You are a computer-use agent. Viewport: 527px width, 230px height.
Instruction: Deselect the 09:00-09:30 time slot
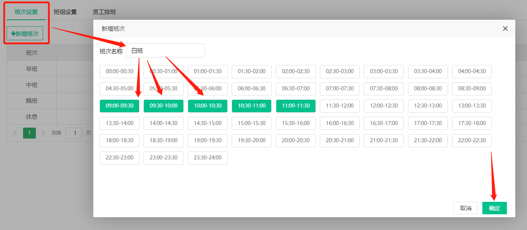[119, 106]
